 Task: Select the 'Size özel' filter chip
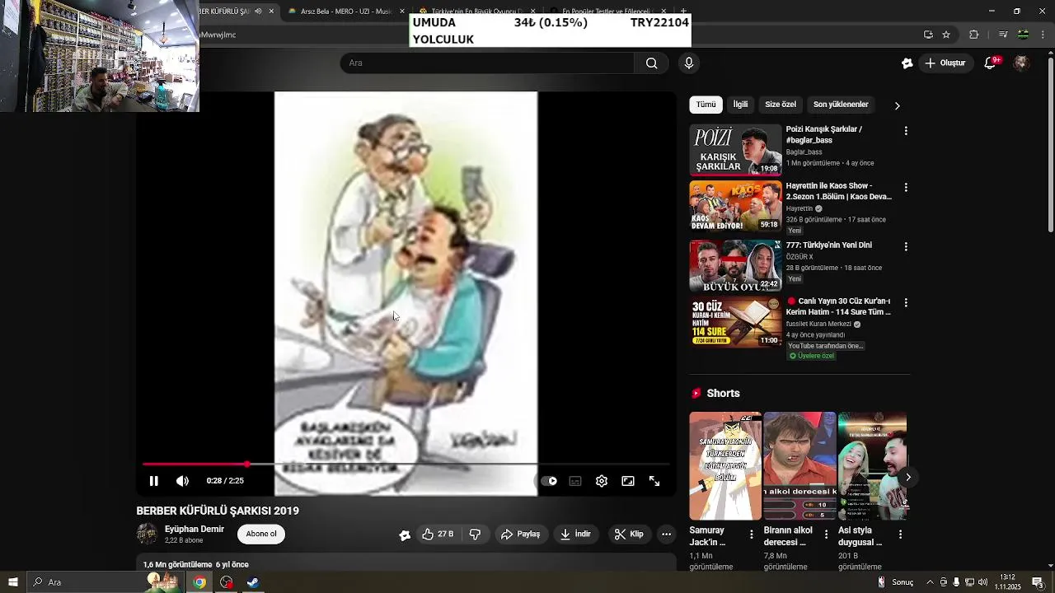coord(781,105)
